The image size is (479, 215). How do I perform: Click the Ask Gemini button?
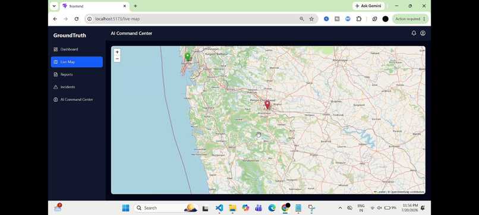tap(368, 6)
